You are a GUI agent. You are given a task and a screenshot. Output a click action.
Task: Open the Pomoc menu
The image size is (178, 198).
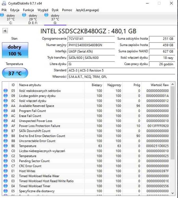[x=67, y=10]
